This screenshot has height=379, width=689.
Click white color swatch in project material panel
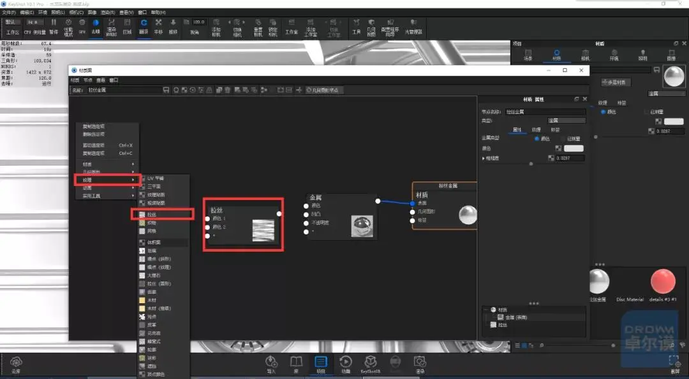(674, 122)
